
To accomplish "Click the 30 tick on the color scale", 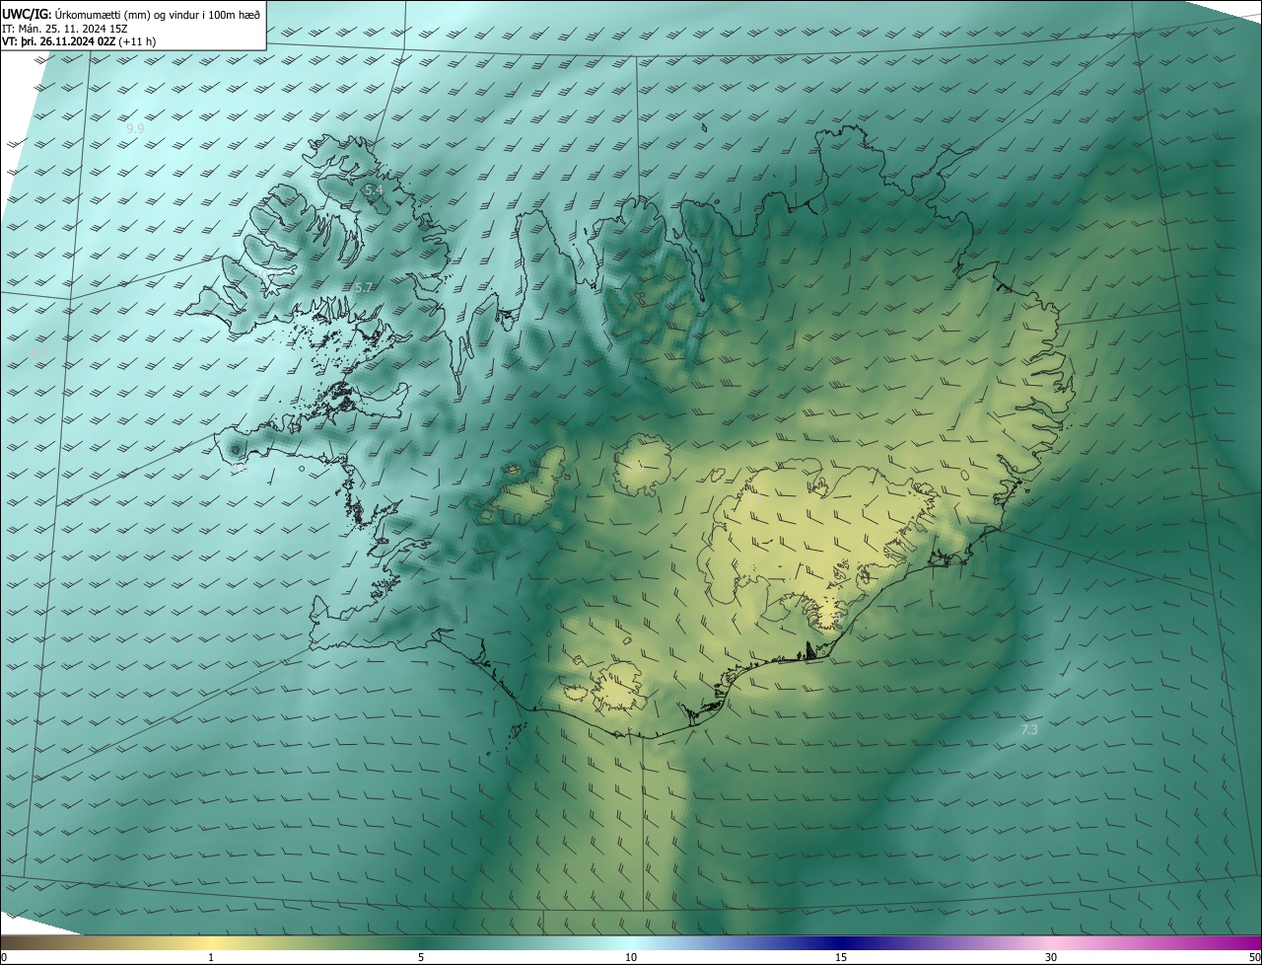I will coord(1051,957).
